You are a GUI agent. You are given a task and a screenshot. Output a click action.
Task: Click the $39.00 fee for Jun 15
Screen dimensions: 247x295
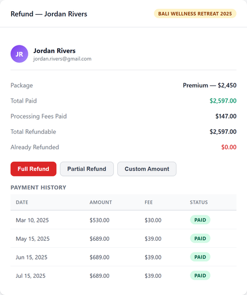(153, 257)
